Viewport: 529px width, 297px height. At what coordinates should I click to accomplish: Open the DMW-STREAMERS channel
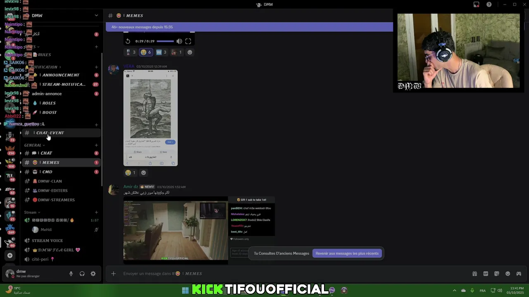(62, 200)
